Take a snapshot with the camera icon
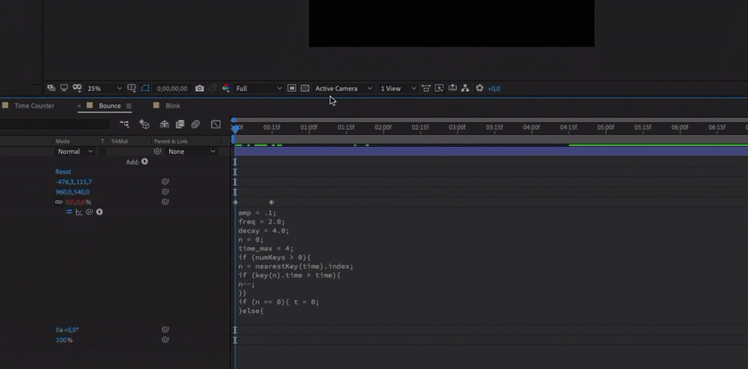 [199, 89]
